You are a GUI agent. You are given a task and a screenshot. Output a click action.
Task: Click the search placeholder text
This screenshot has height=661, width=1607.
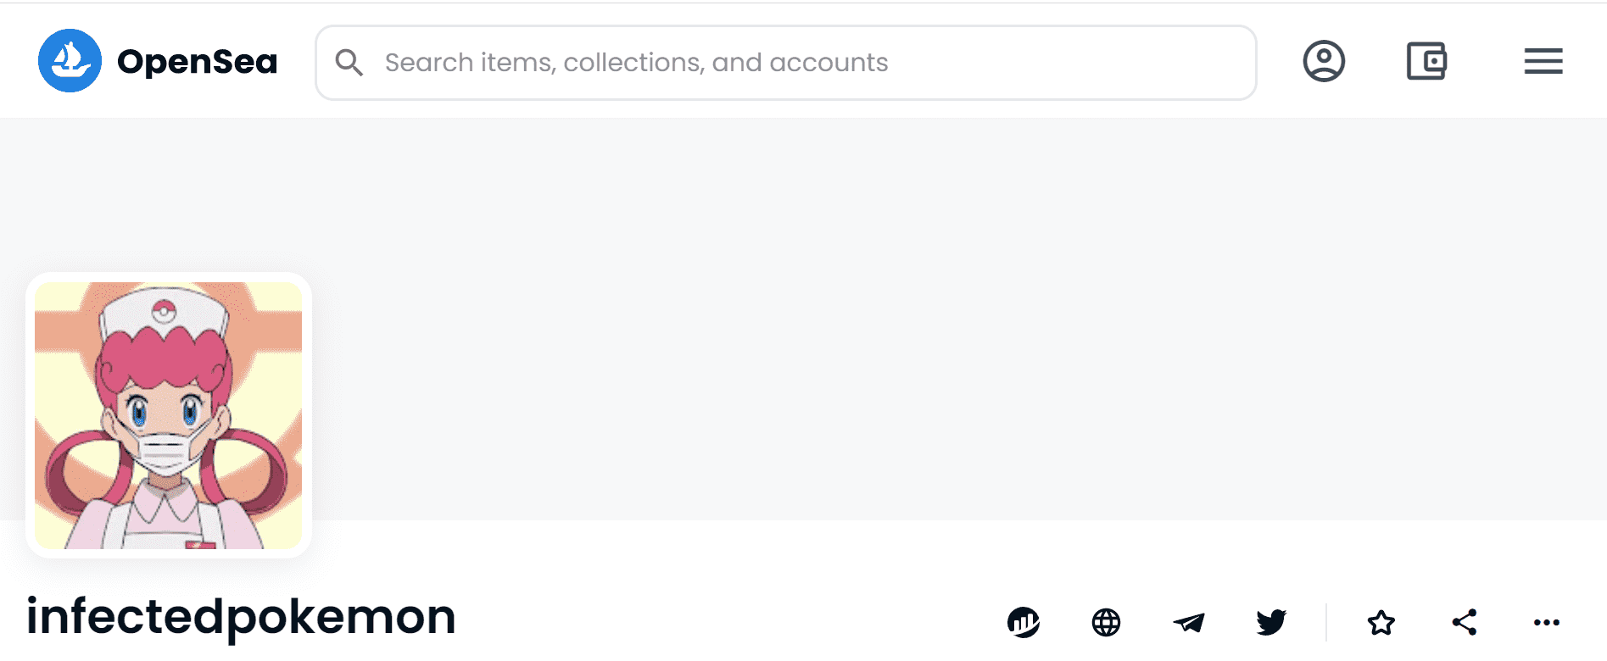[x=636, y=63]
